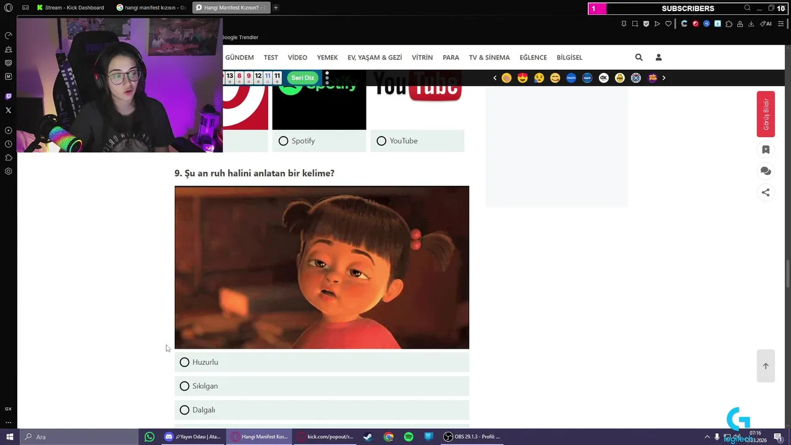Image resolution: width=791 pixels, height=445 pixels.
Task: Click the share icon on page
Action: click(766, 192)
